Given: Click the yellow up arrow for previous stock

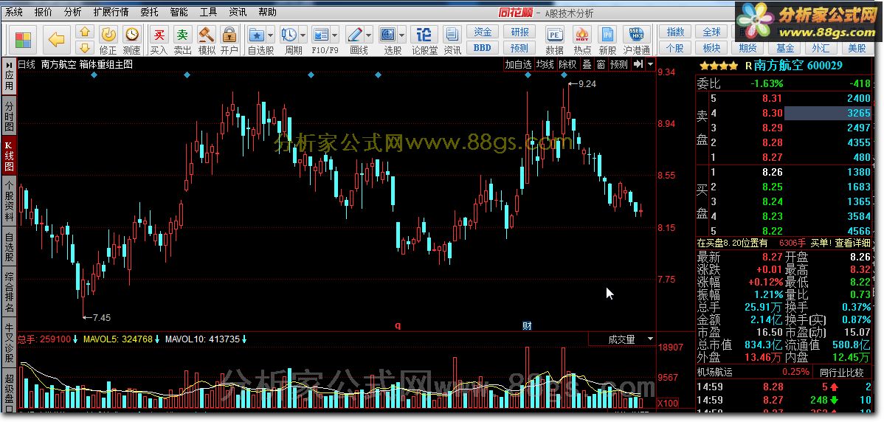Looking at the screenshot, I should tap(85, 32).
